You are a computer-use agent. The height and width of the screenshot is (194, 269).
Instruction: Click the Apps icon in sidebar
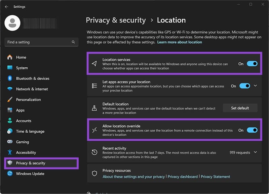10,110
